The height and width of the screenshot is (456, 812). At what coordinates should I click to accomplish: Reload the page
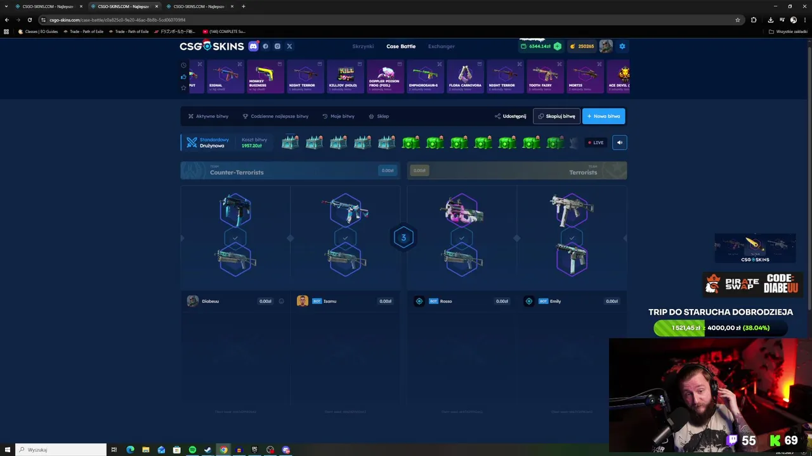point(29,20)
